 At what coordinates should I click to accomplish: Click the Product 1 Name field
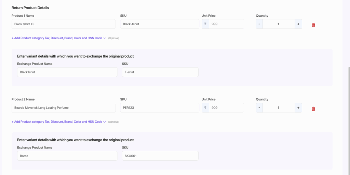tap(63, 24)
